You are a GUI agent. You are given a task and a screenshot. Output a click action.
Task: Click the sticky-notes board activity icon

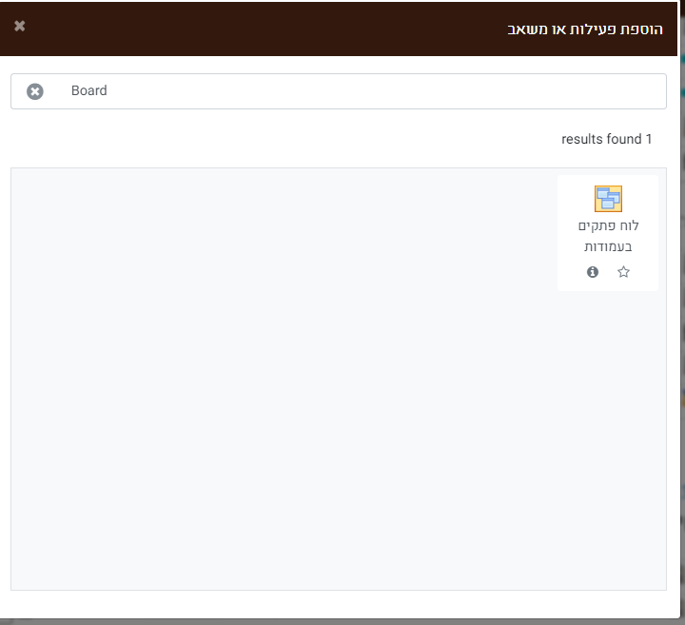coord(608,198)
